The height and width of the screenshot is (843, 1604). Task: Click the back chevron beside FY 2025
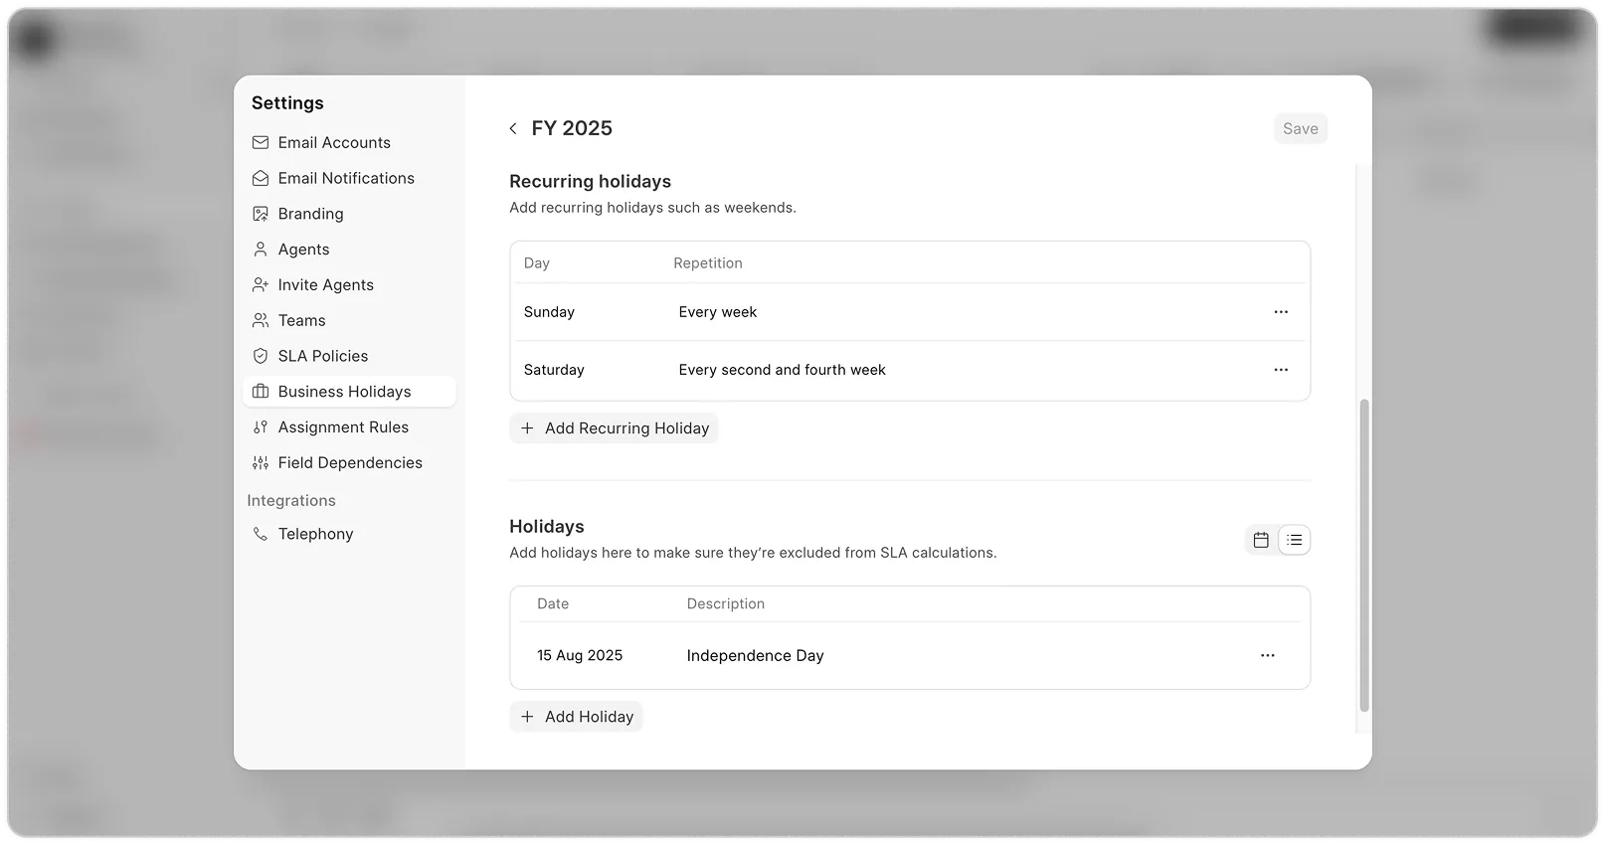point(513,128)
